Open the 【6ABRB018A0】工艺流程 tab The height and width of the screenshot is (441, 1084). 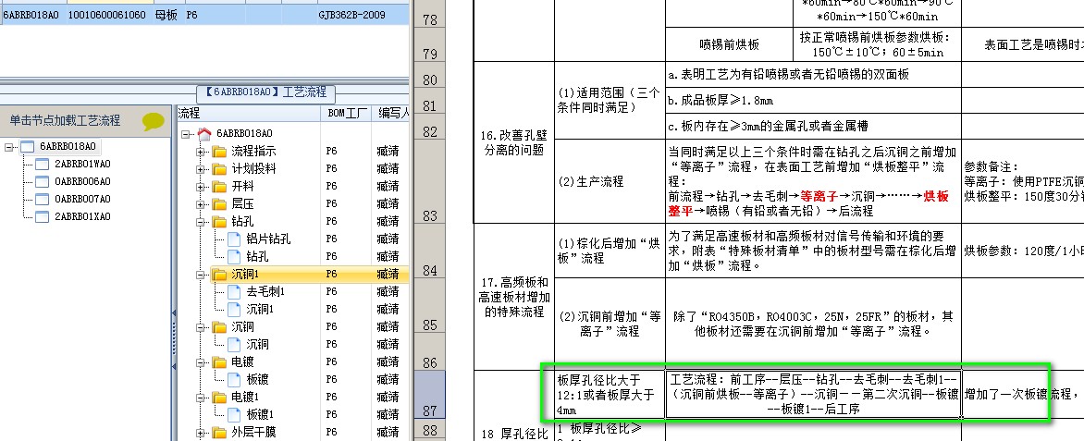click(x=265, y=92)
